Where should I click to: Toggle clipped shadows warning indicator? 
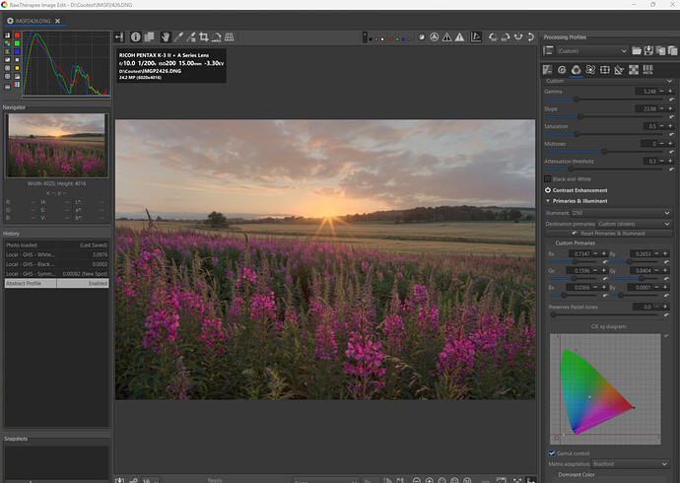coord(446,36)
